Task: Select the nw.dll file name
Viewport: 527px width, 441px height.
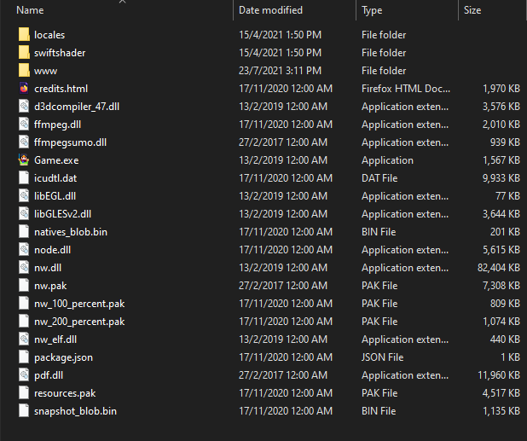Action: pos(48,268)
